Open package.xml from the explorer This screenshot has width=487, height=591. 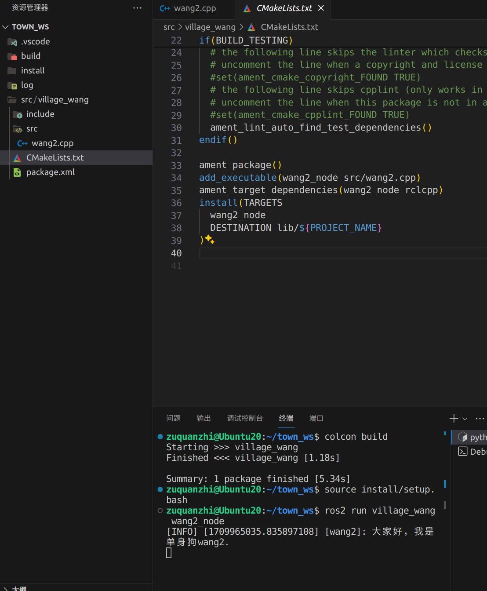click(x=50, y=172)
